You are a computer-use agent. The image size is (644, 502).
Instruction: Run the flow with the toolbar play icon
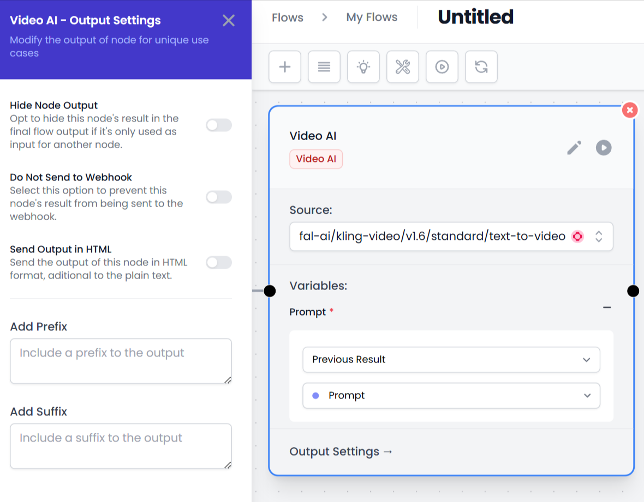(x=442, y=67)
